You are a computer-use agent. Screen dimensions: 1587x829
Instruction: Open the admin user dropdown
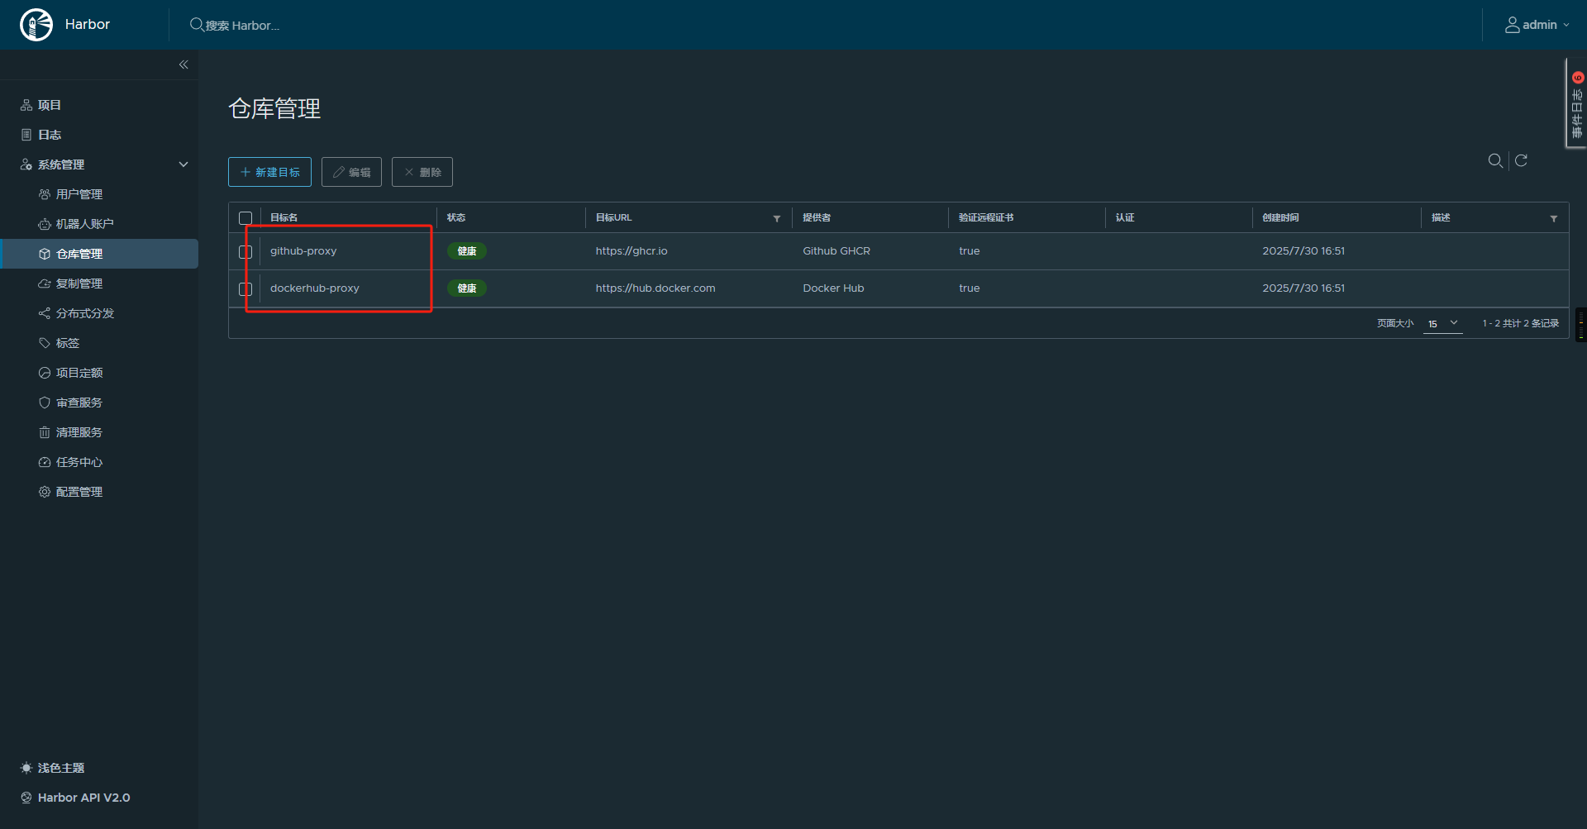click(x=1537, y=25)
